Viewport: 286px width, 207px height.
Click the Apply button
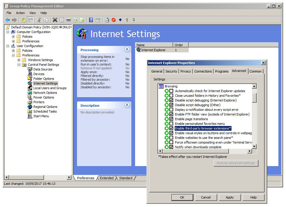pos(229,197)
